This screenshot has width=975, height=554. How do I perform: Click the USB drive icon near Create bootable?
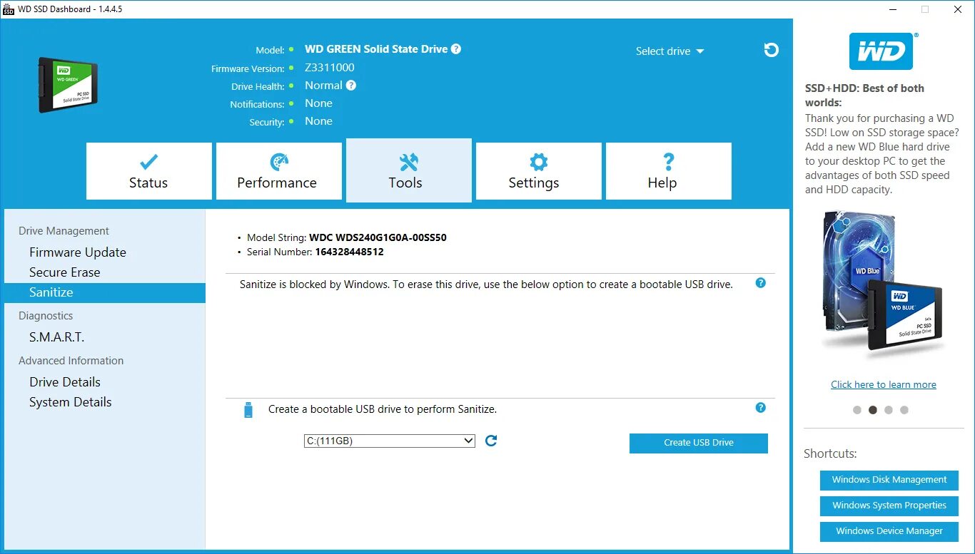pyautogui.click(x=248, y=409)
